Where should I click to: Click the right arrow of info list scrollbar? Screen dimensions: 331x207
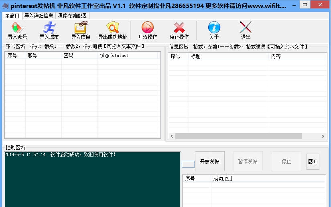coord(323,136)
